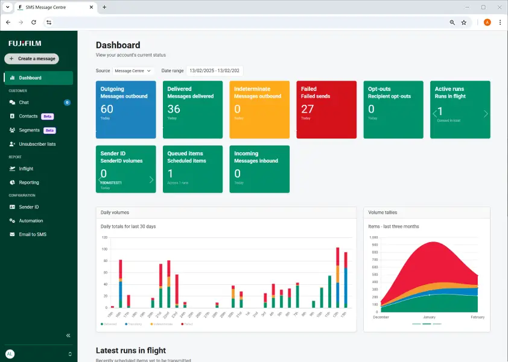
Task: Click the Contacts address book icon
Action: (13, 116)
